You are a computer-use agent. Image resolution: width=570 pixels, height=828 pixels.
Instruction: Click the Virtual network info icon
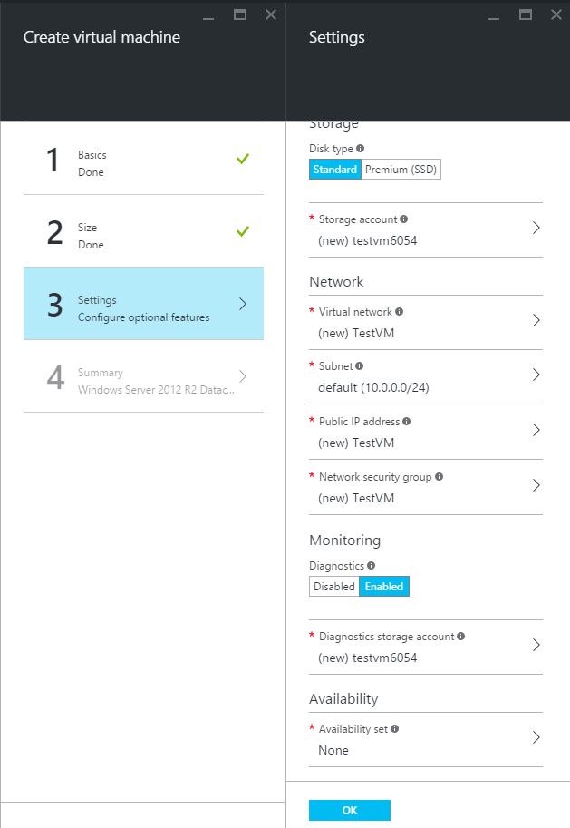(x=399, y=312)
